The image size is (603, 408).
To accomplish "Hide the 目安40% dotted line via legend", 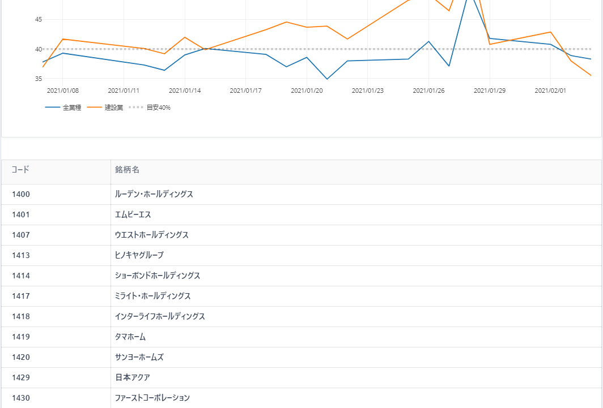I will click(158, 108).
